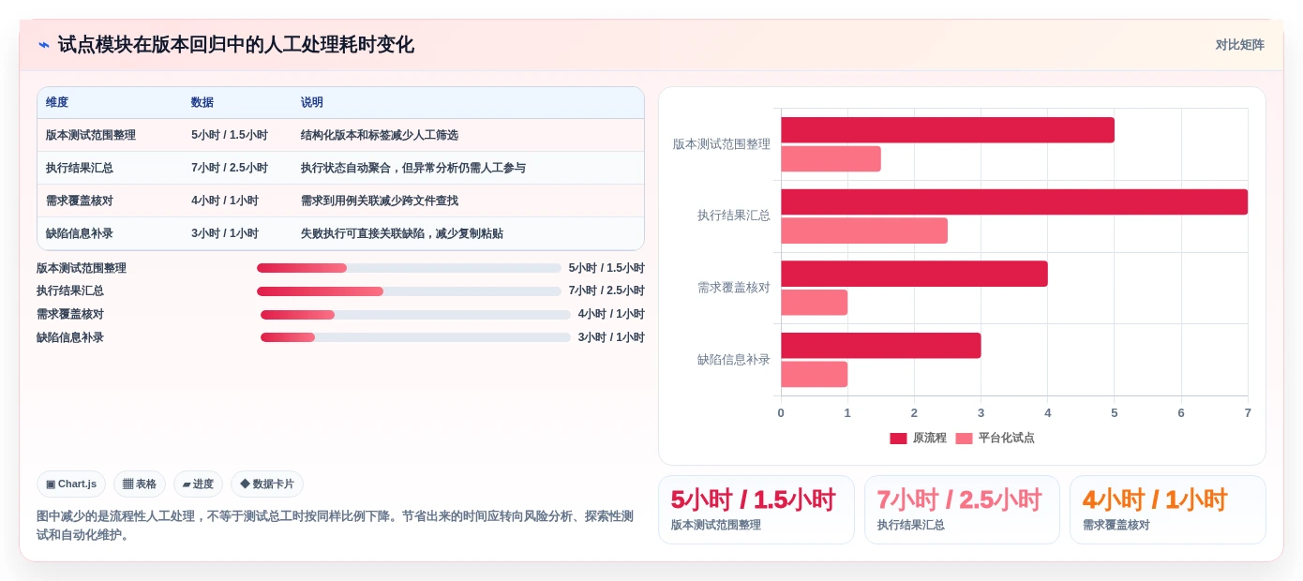Toggle 原流程 legend swatch in chart
This screenshot has width=1303, height=581.
898,438
